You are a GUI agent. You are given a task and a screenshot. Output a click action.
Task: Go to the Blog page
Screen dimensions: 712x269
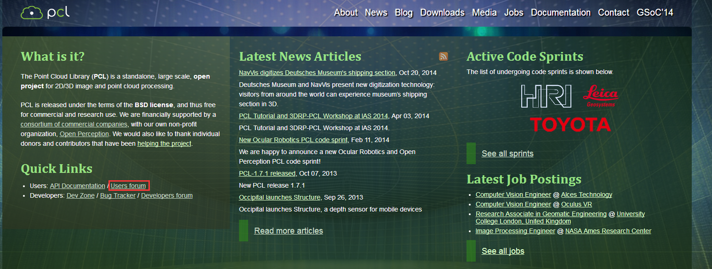coord(404,12)
